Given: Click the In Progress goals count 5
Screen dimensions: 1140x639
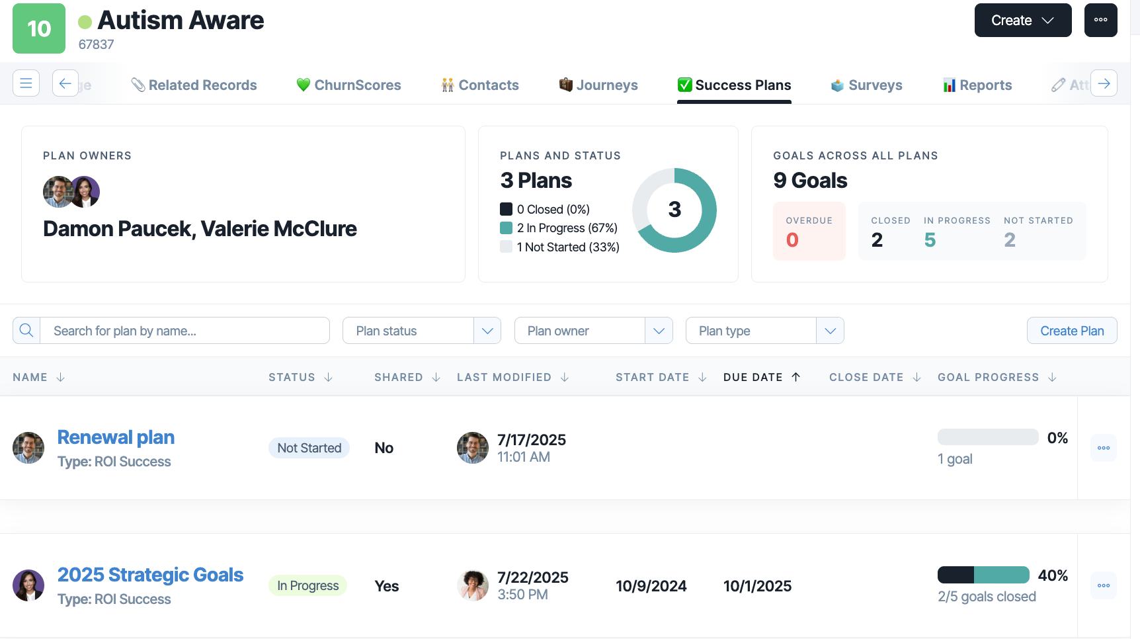Looking at the screenshot, I should pos(930,239).
